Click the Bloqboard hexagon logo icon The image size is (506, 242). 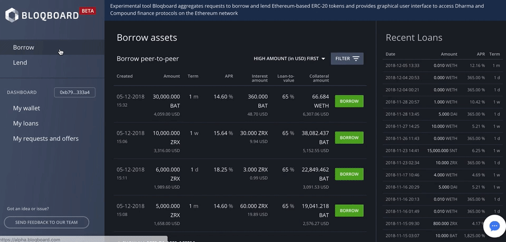point(12,15)
